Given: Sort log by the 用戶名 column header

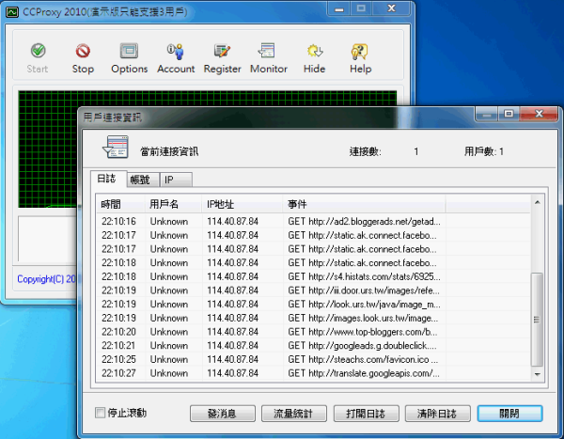Looking at the screenshot, I should coord(173,204).
